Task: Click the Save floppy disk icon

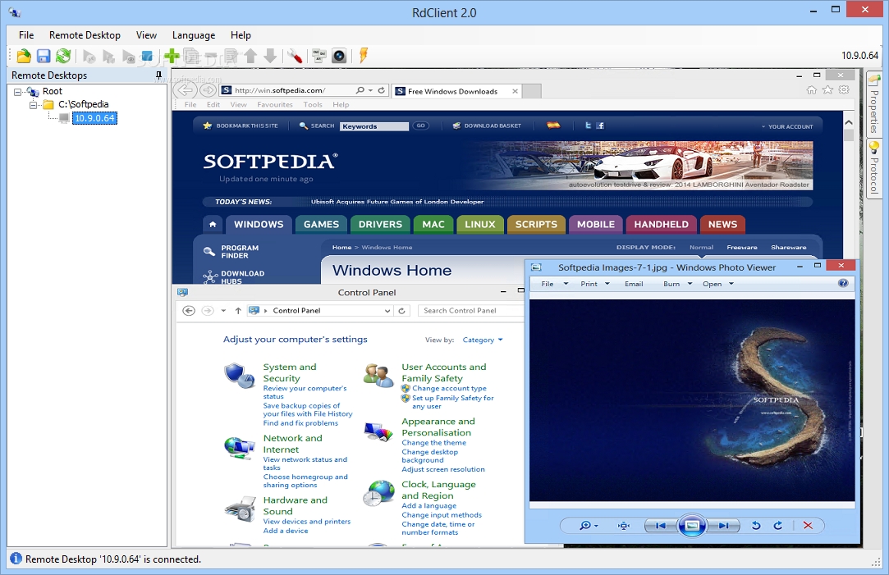Action: (x=44, y=56)
